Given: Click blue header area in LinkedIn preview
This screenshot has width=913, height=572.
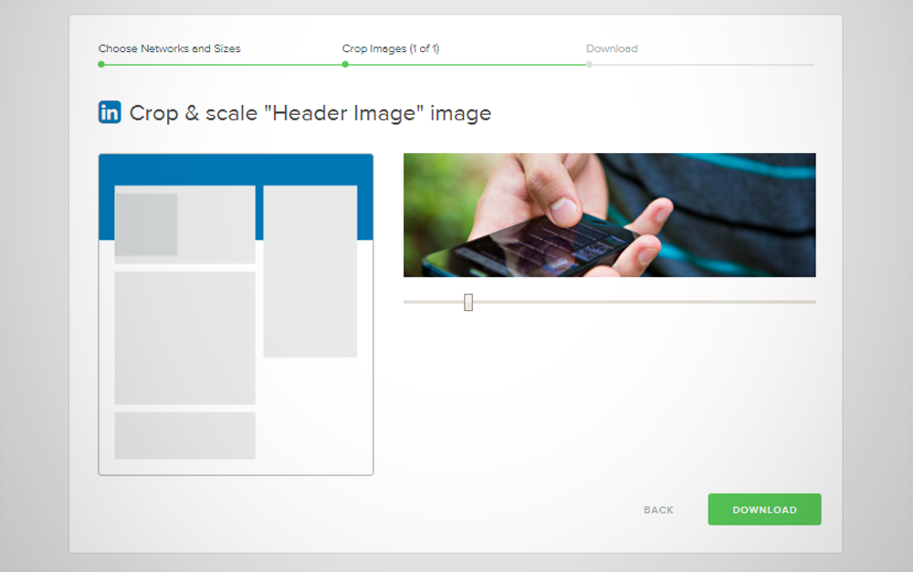Looking at the screenshot, I should pyautogui.click(x=236, y=169).
